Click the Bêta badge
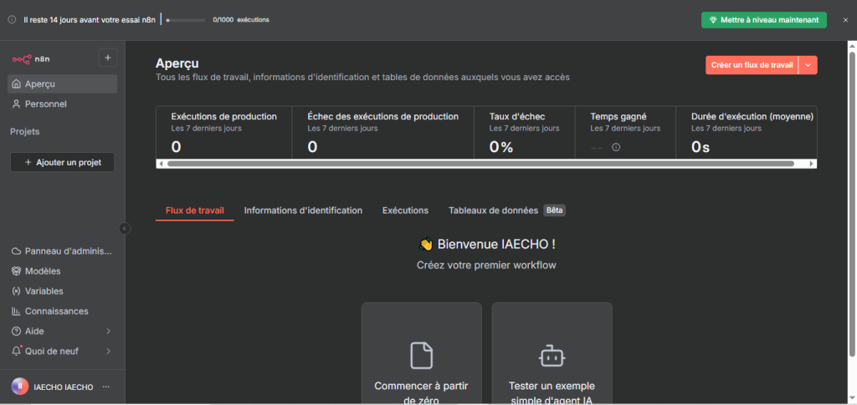 [x=554, y=210]
